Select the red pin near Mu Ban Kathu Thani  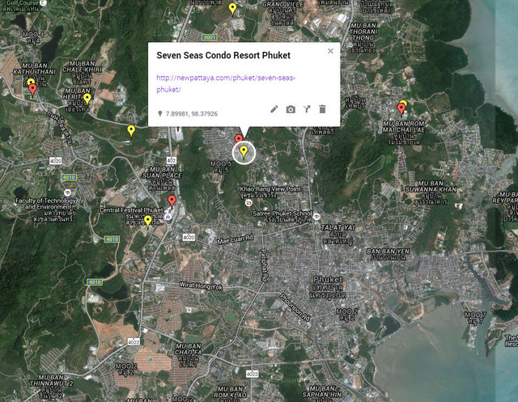click(x=32, y=90)
